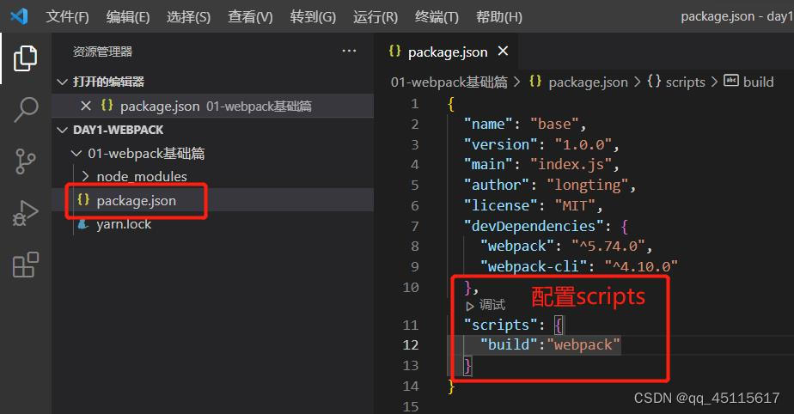This screenshot has height=414, width=794.
Task: Click 01-webpack基础篇 breadcrumb segment
Action: point(449,82)
